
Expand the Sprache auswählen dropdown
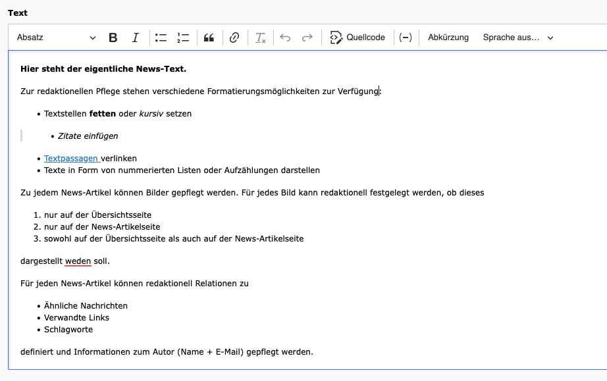click(518, 38)
